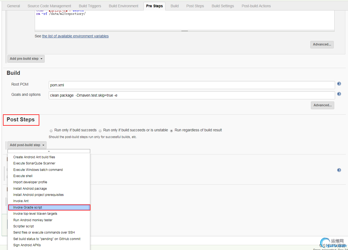Select Run only if build succeeds radio

click(51, 131)
